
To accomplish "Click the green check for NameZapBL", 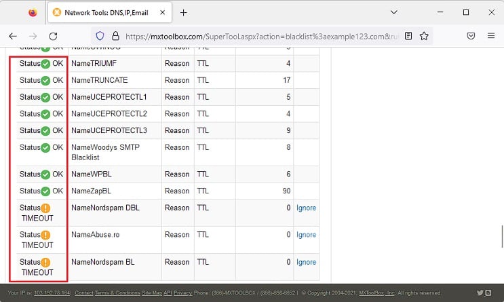I will click(45, 191).
